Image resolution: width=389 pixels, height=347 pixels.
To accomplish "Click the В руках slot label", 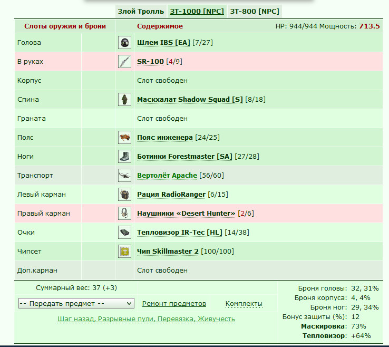I will pos(30,62).
